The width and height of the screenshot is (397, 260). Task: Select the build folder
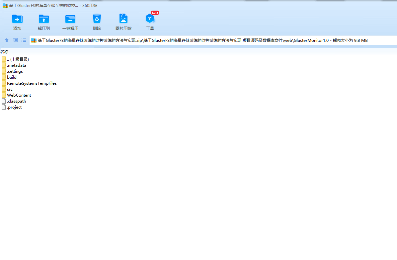pyautogui.click(x=9, y=77)
